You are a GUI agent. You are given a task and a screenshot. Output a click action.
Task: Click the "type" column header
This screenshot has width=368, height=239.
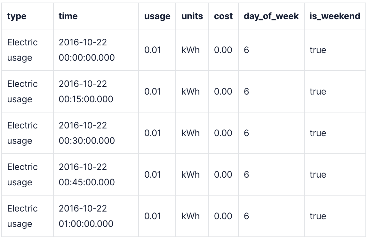(x=17, y=16)
